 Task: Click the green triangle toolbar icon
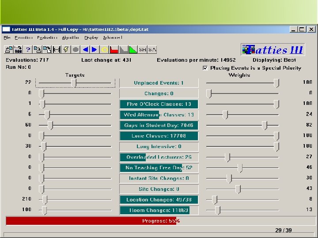[133, 49]
